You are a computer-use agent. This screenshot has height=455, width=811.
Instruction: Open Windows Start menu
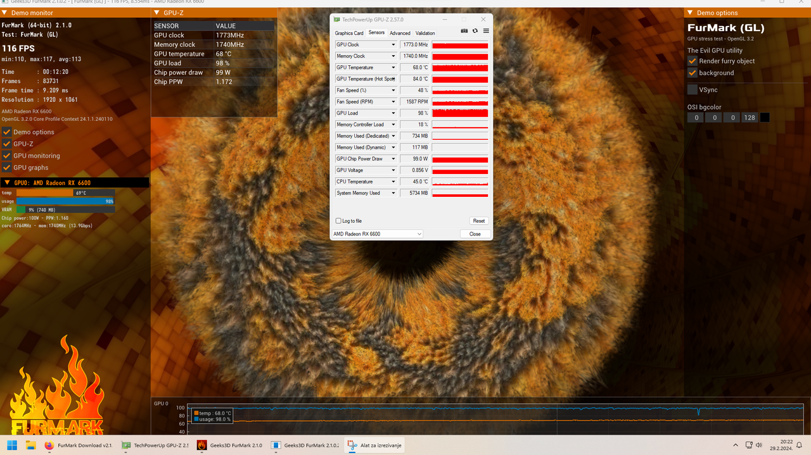point(12,445)
